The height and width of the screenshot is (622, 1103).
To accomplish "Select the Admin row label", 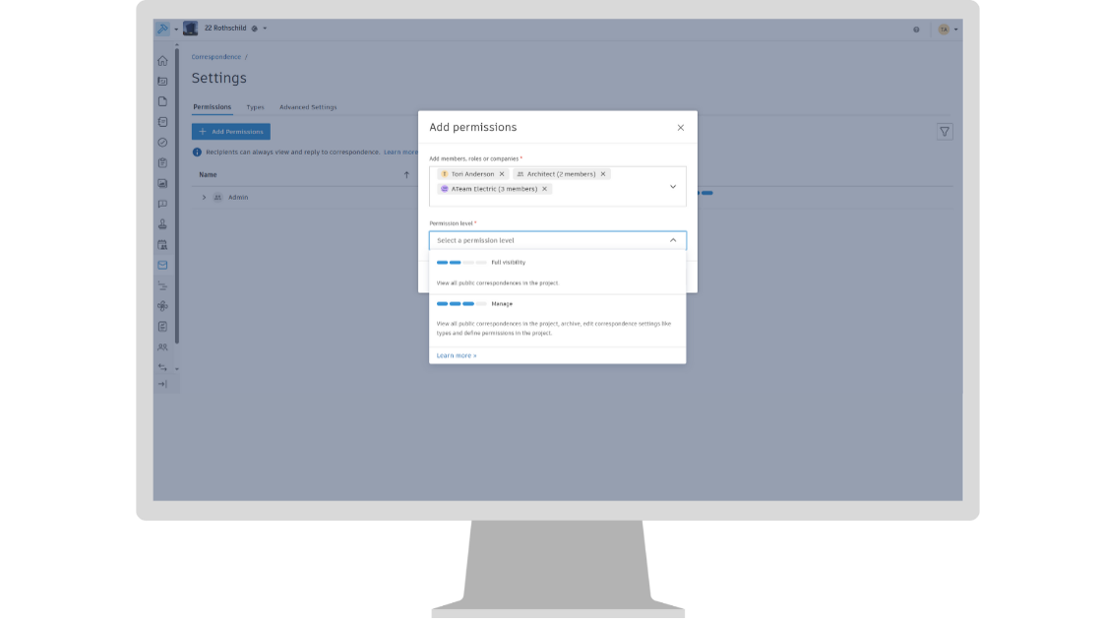I will click(238, 198).
